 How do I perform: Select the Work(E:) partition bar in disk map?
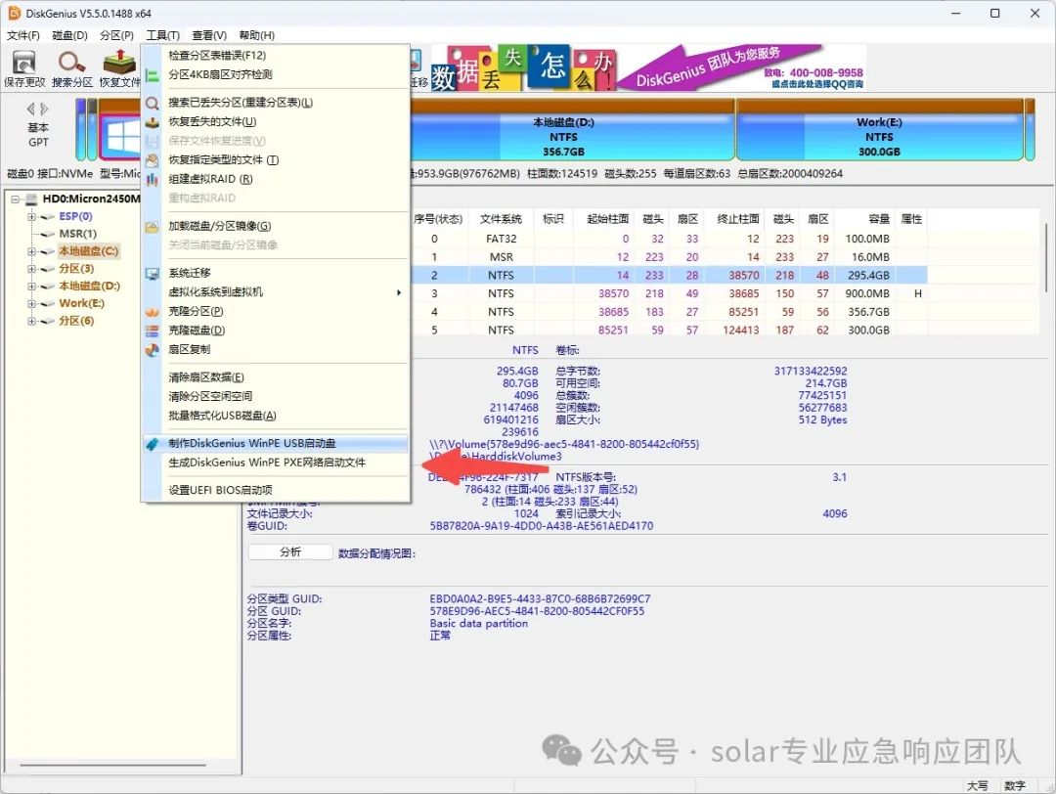click(x=877, y=132)
